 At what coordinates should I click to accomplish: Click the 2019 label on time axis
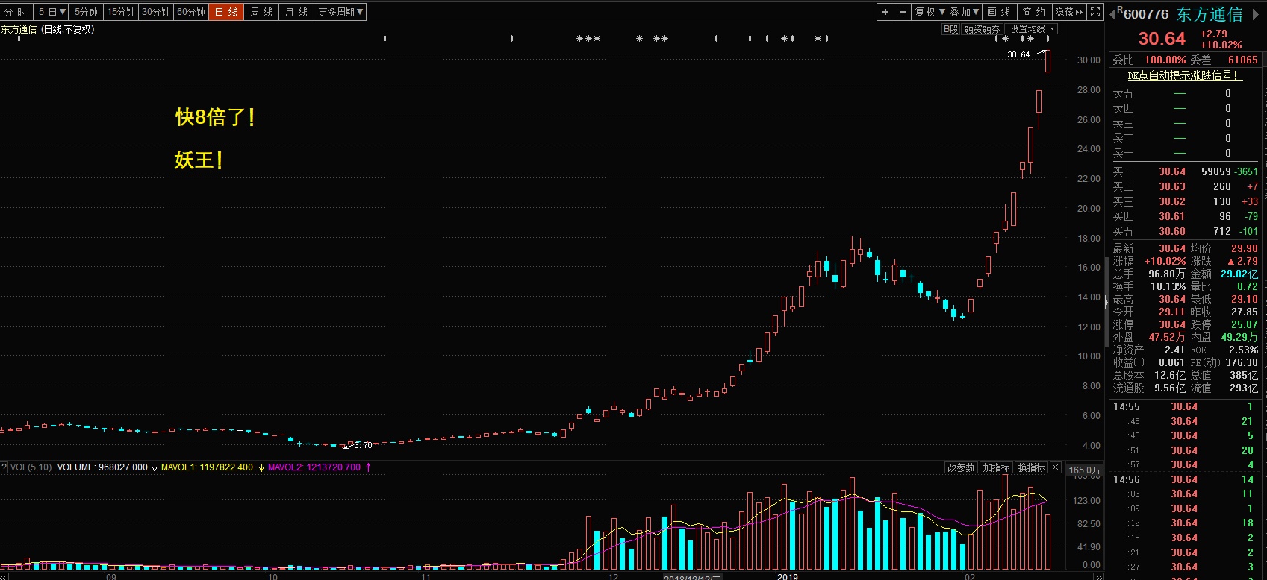[x=788, y=576]
